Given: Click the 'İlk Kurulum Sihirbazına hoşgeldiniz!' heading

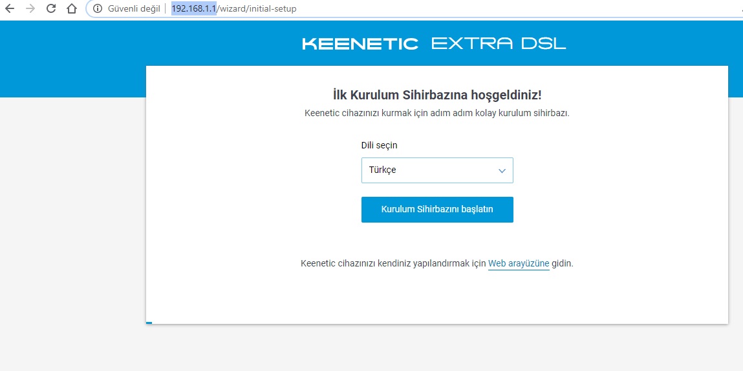Looking at the screenshot, I should coord(437,95).
